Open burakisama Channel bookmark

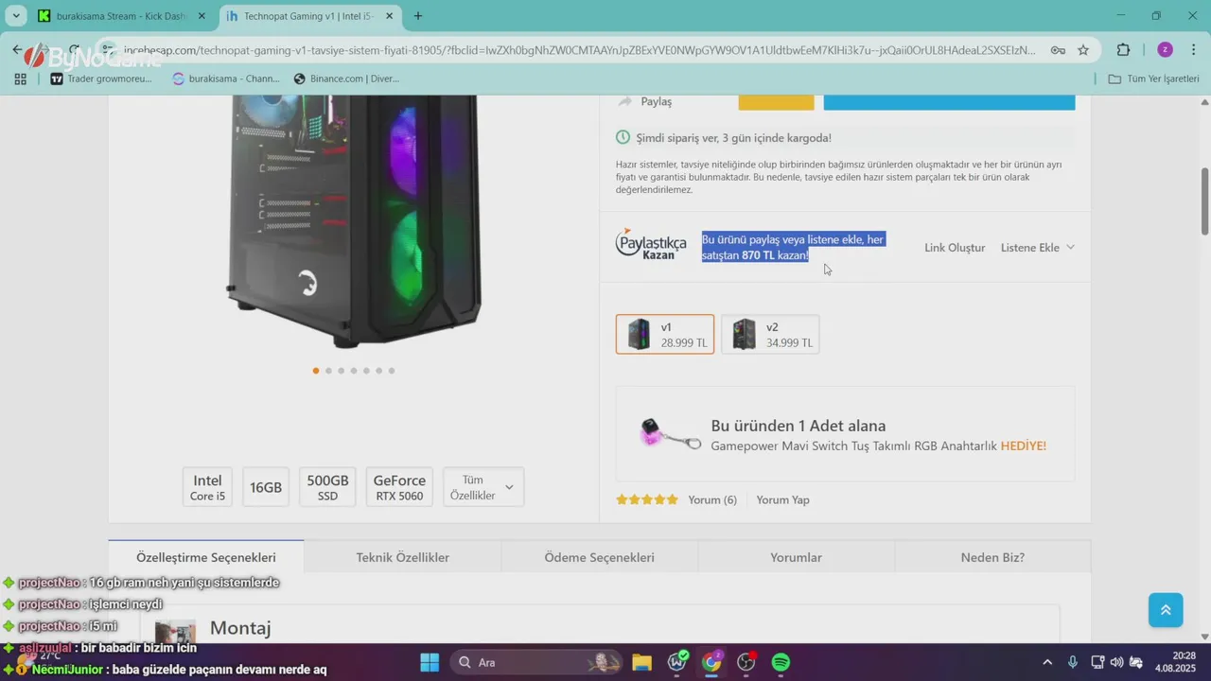(225, 79)
